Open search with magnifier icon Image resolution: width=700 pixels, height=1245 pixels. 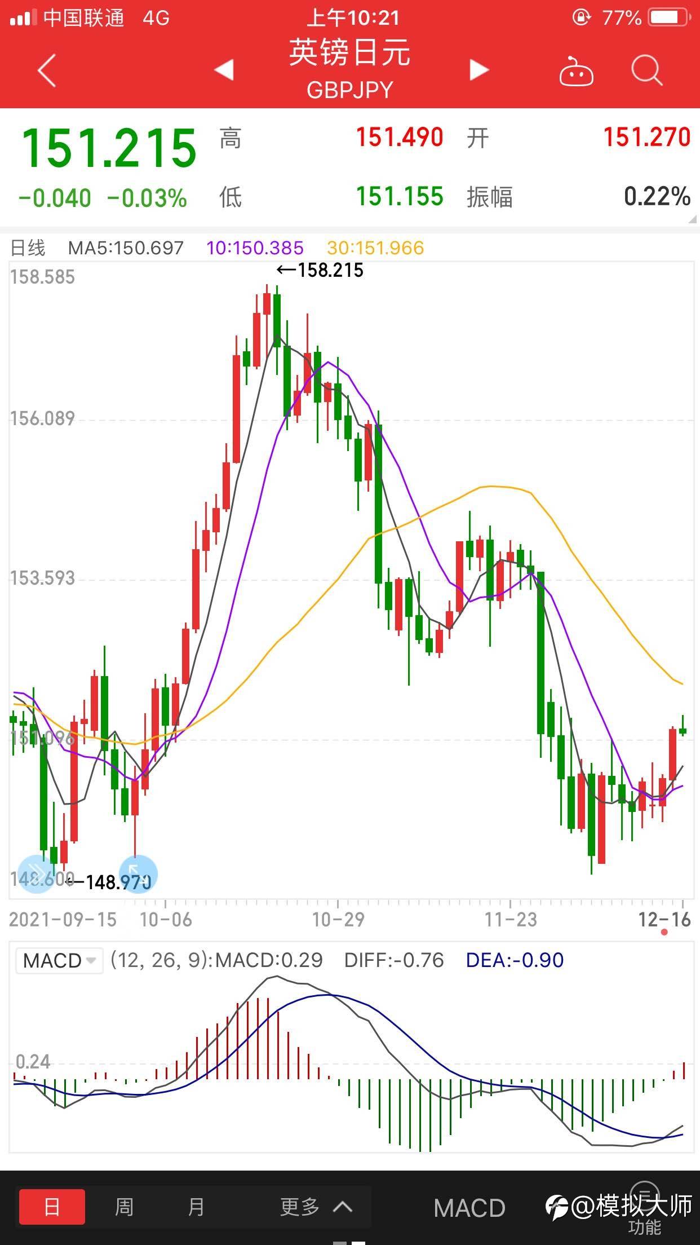[646, 70]
